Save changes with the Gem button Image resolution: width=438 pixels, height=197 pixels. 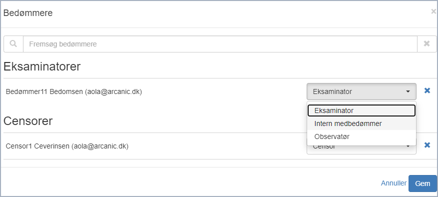(x=423, y=183)
